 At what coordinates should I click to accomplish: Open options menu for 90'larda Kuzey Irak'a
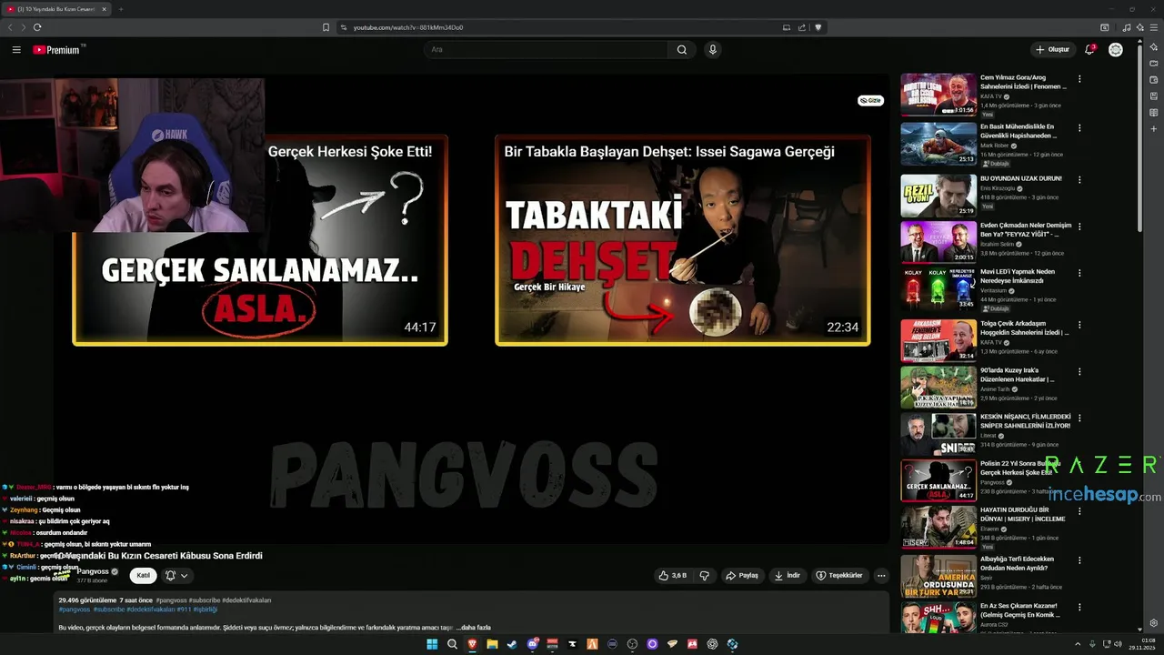[x=1079, y=371]
